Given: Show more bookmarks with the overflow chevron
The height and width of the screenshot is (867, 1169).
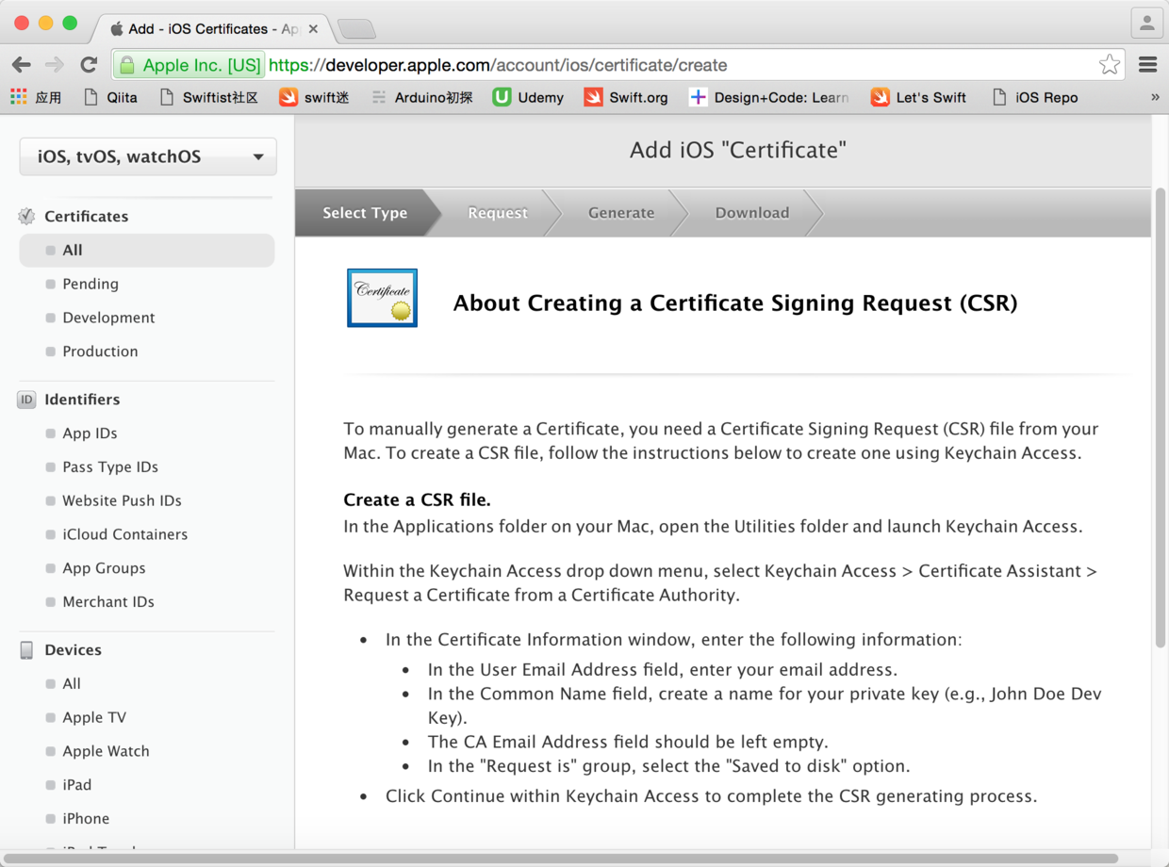Looking at the screenshot, I should (1155, 97).
